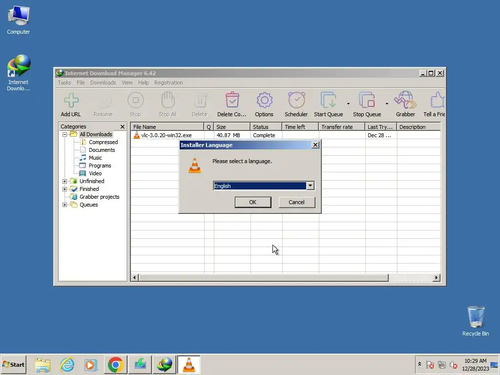Select the Programs category
This screenshot has width=500, height=375.
tap(100, 166)
